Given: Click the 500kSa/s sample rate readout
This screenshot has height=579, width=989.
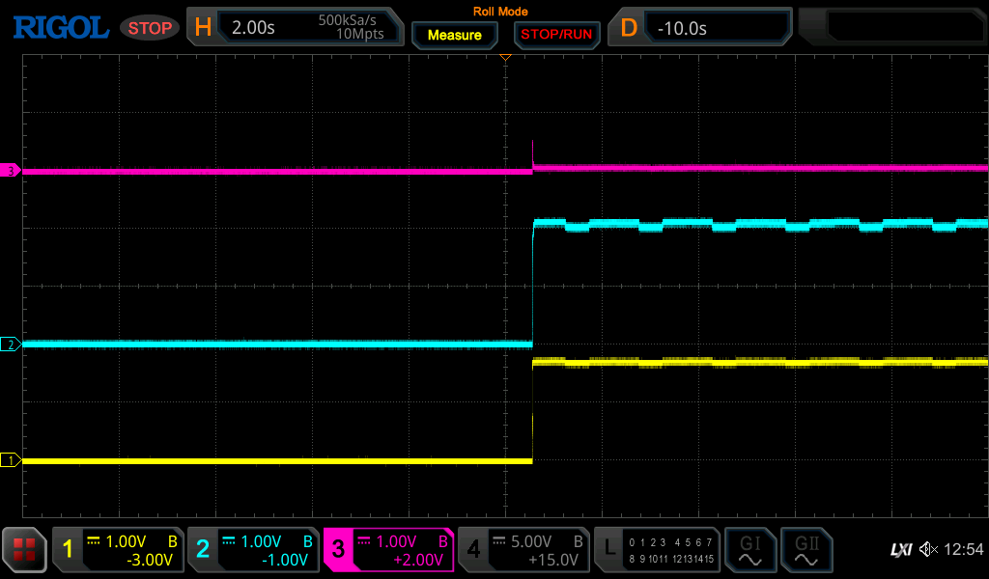Looking at the screenshot, I should 347,19.
